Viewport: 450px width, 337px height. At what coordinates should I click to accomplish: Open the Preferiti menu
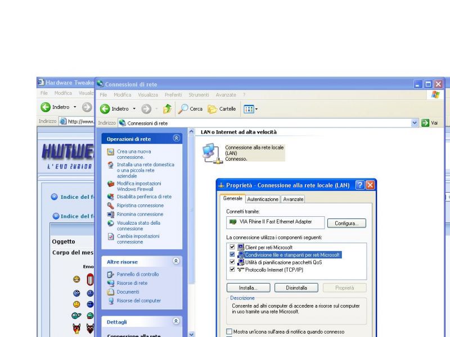click(173, 95)
